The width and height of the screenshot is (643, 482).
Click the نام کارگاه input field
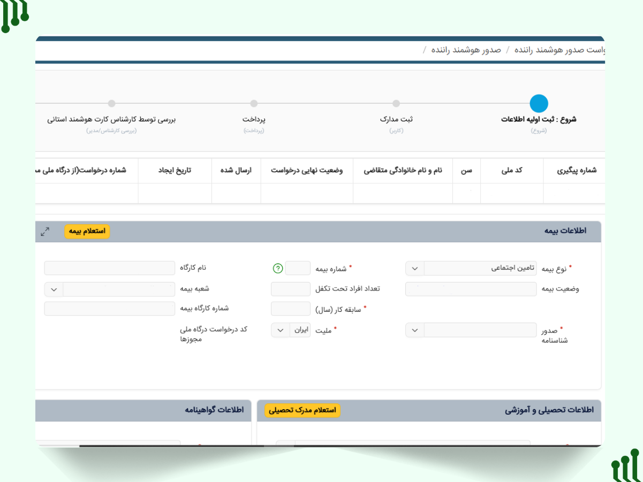click(110, 269)
